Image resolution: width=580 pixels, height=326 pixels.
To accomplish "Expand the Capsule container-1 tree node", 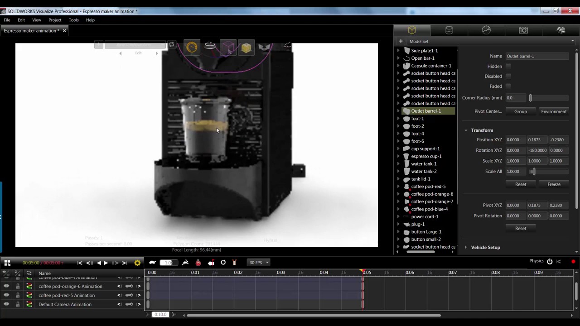I will [398, 66].
